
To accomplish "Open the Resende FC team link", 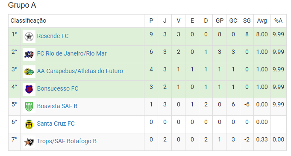I will point(53,36).
